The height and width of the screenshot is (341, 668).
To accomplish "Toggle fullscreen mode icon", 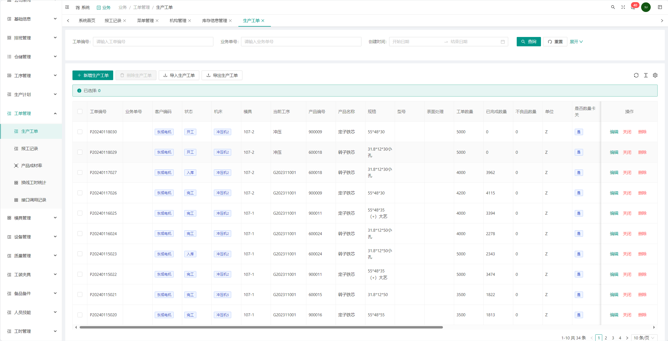I will (623, 7).
